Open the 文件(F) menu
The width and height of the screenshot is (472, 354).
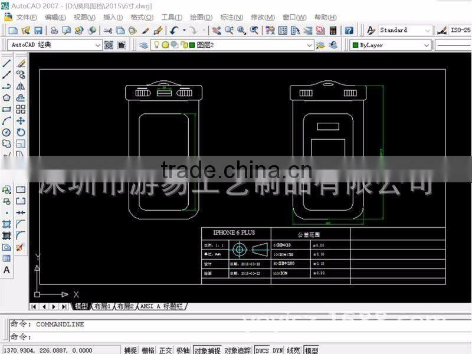pos(27,17)
